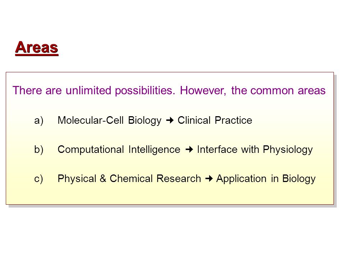Click the arrow after Computational Intelligence

[x=189, y=150]
